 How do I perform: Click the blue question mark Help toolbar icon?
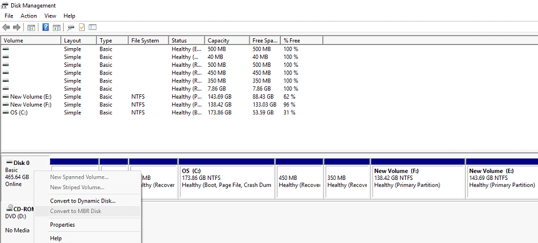46,27
